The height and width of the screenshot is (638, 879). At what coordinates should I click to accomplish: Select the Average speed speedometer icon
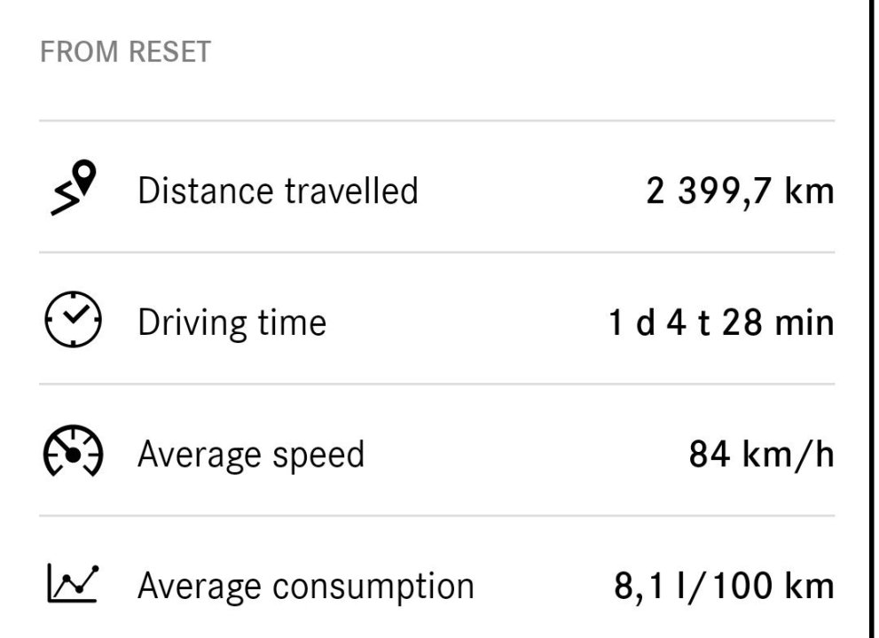[x=73, y=453]
